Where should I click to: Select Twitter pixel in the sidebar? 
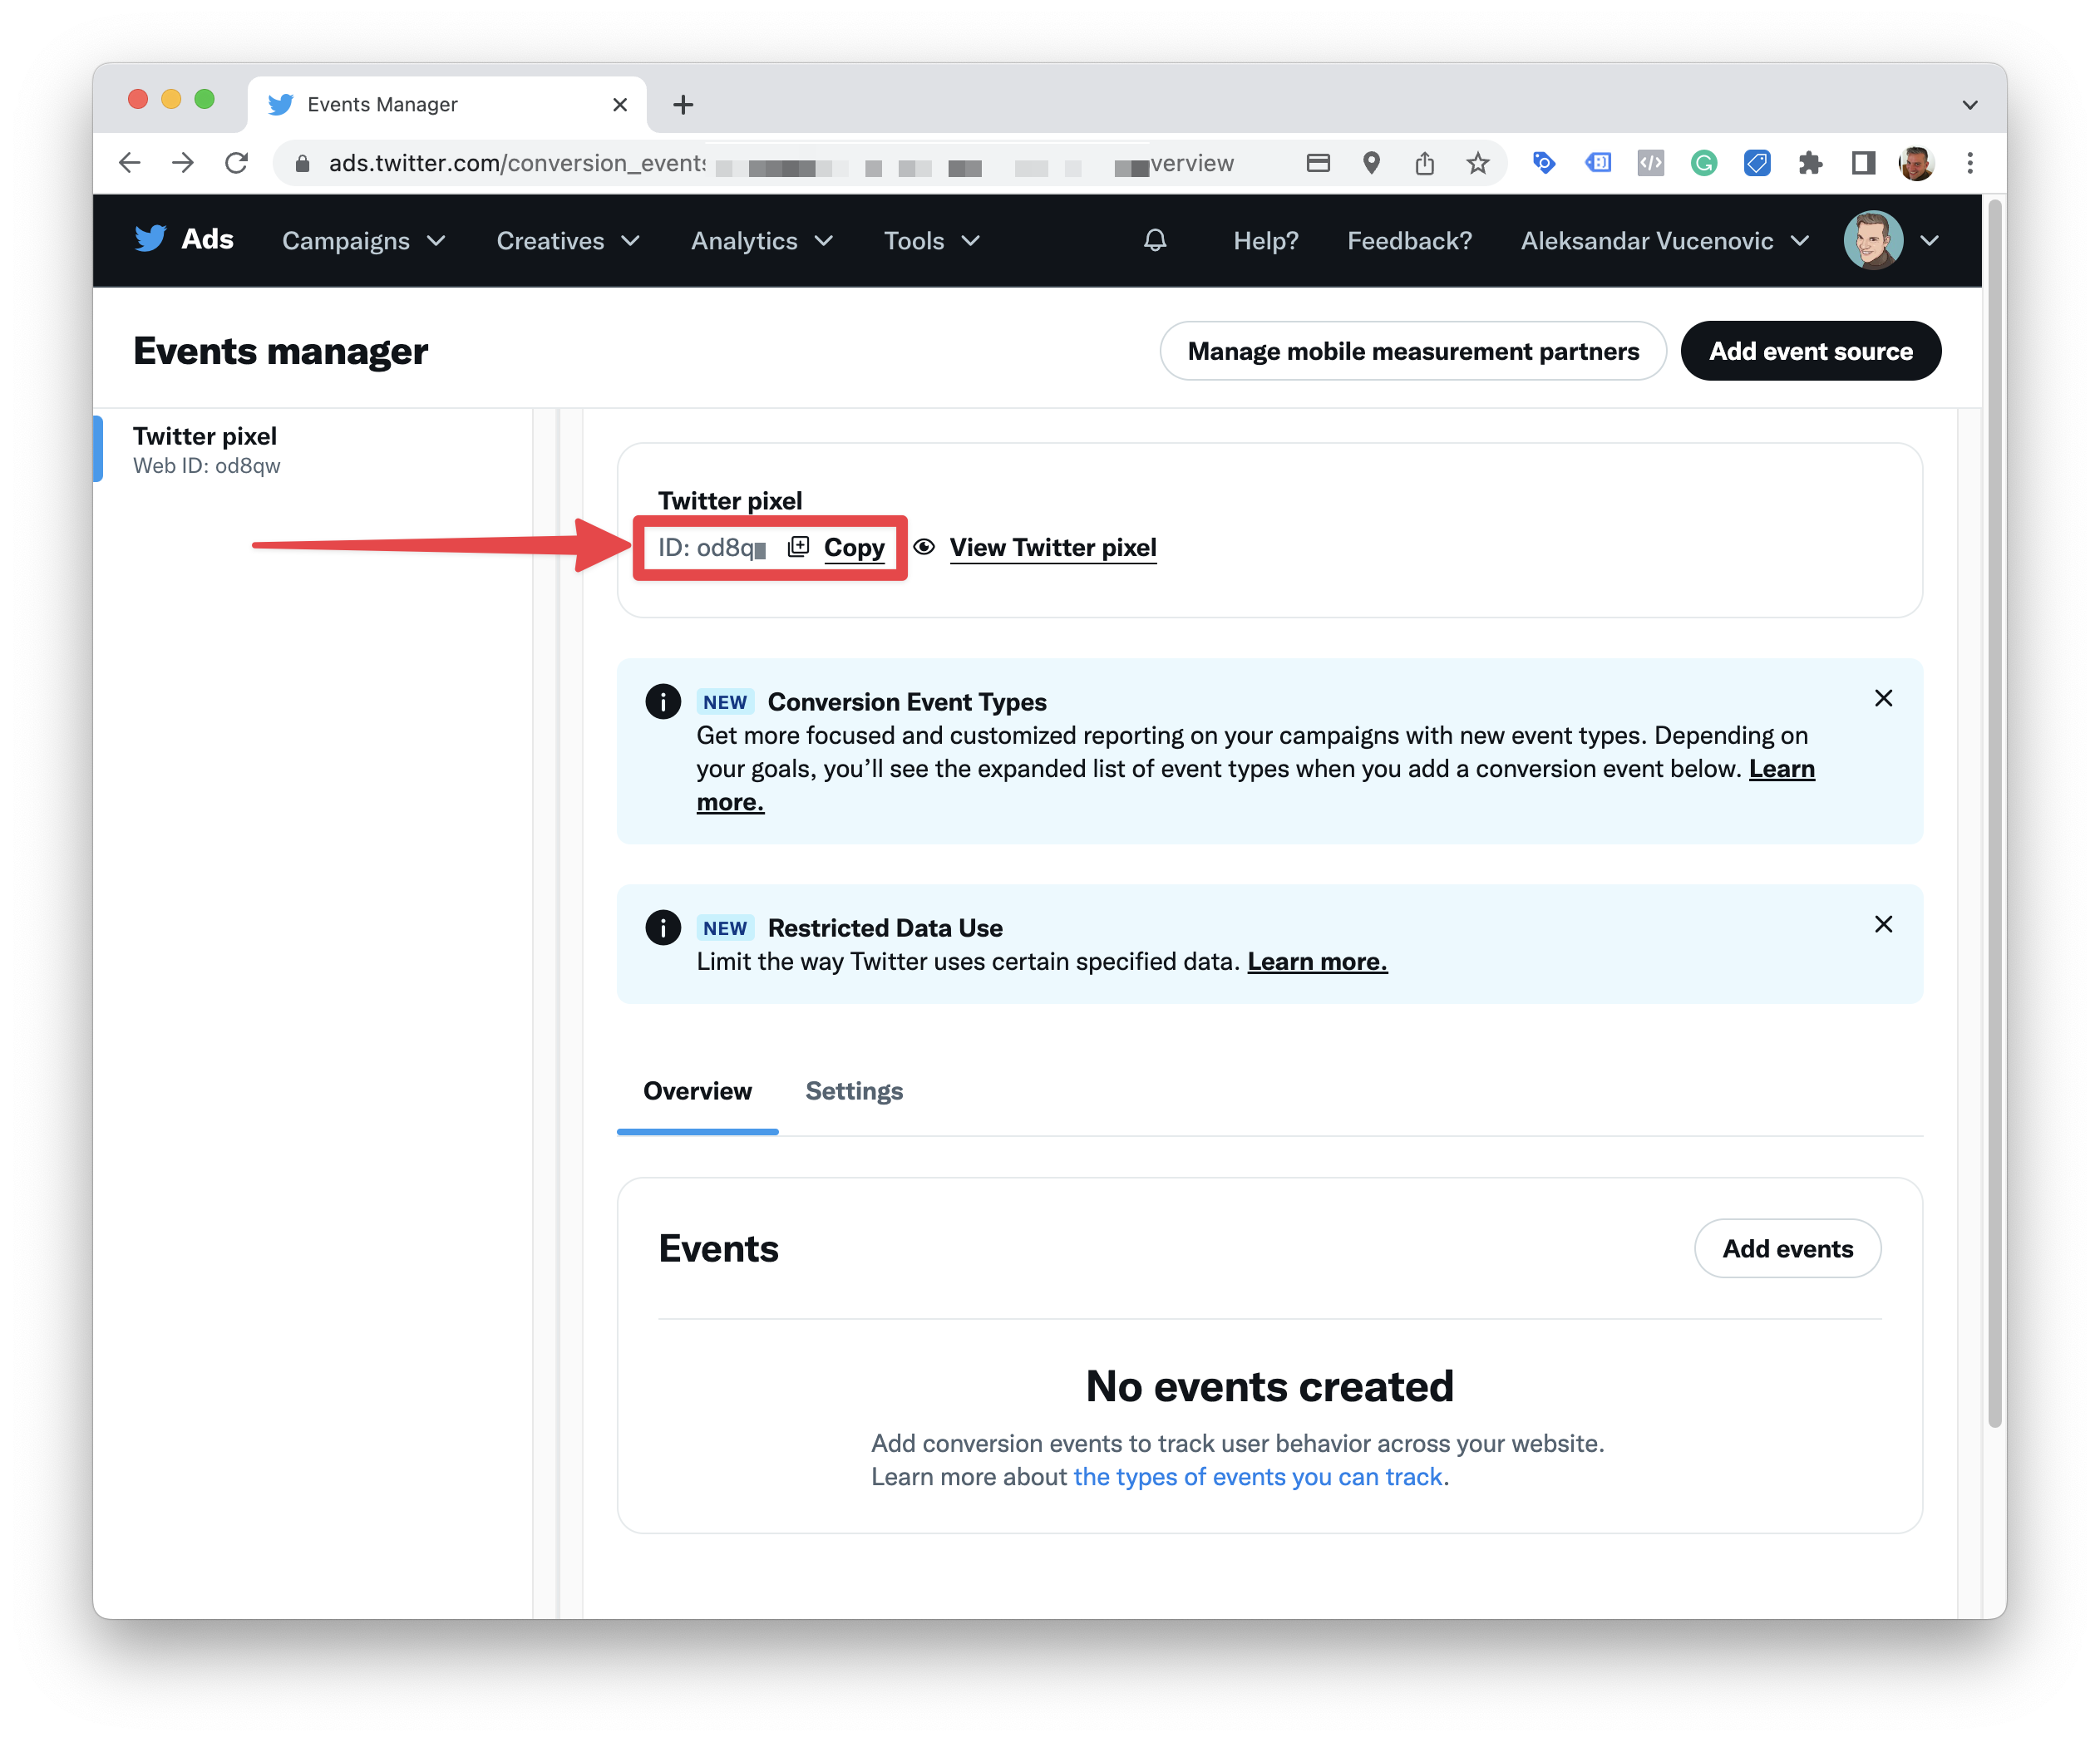click(x=313, y=449)
